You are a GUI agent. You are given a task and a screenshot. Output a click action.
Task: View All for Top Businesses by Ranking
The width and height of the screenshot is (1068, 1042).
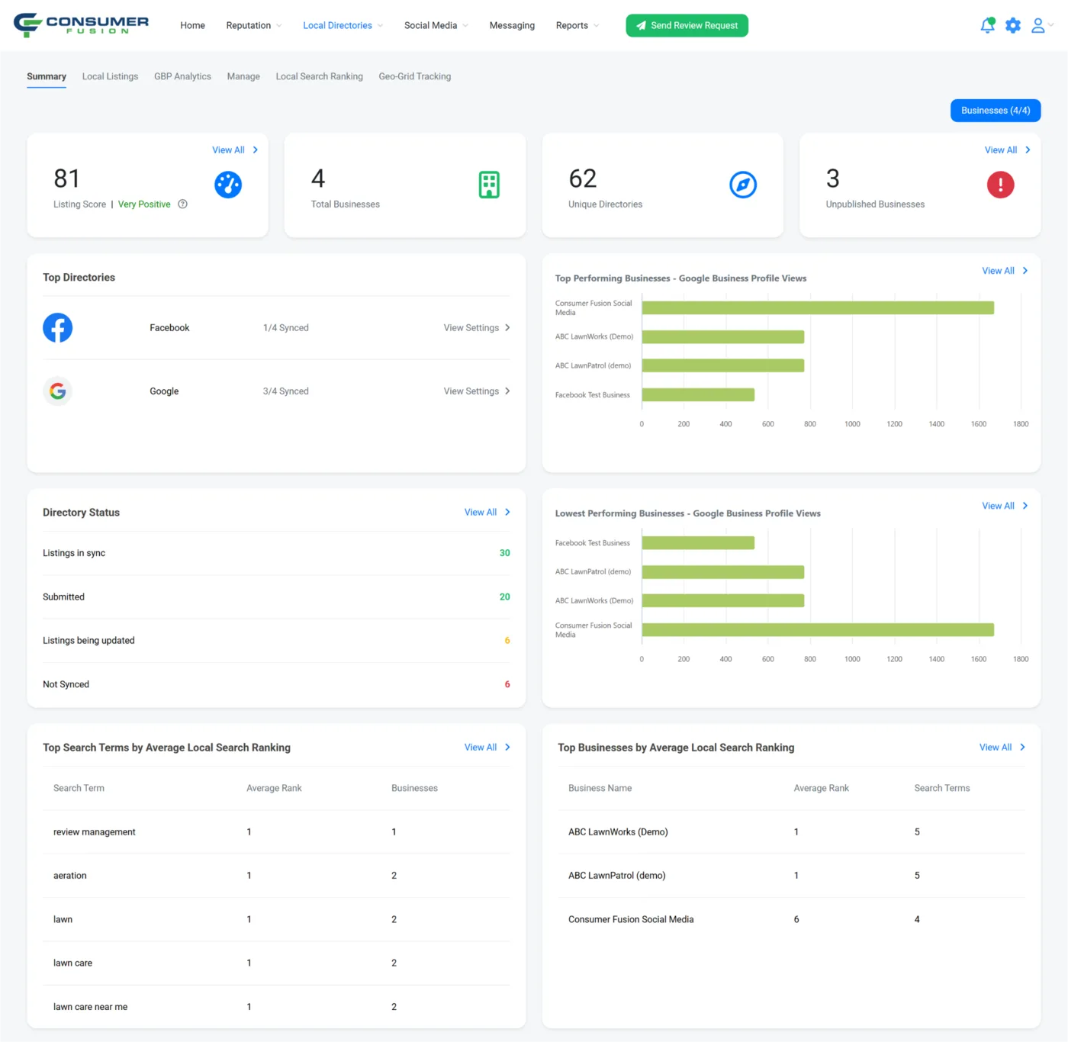[x=1002, y=748]
